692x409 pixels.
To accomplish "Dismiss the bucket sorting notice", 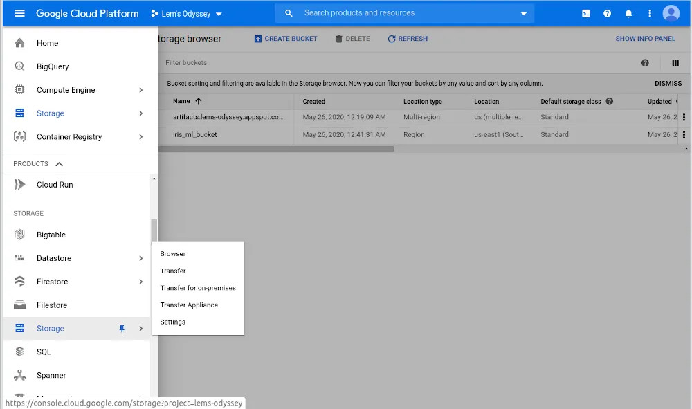I will (668, 83).
